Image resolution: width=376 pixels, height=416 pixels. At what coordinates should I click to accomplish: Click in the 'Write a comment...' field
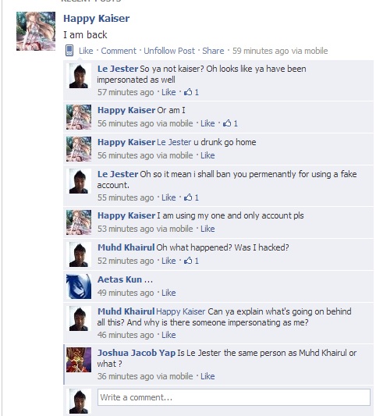[234, 397]
